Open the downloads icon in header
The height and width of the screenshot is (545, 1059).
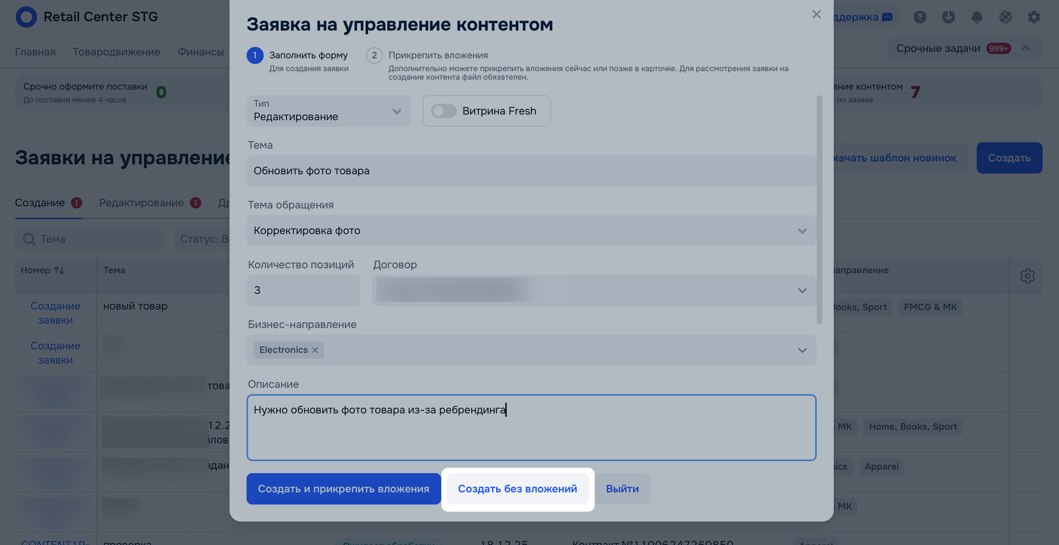948,17
